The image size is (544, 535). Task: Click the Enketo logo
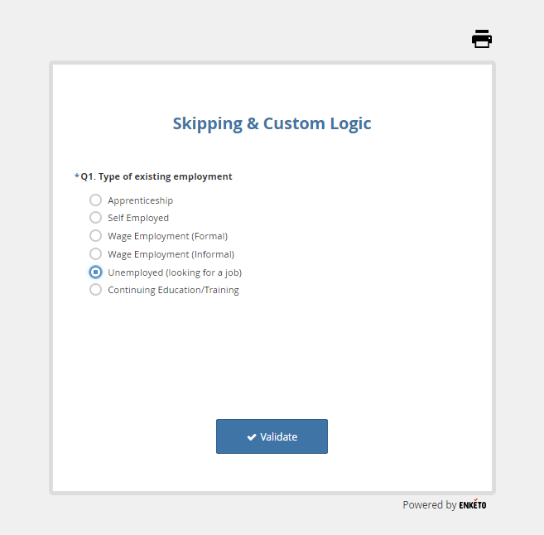click(x=472, y=505)
